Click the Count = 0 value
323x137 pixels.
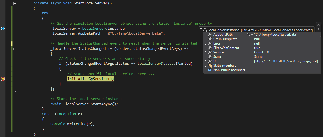[x=261, y=52]
